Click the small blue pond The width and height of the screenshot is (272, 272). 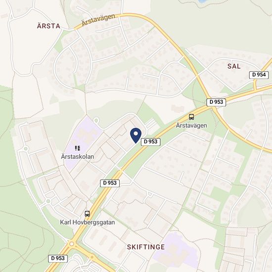pos(202,1)
